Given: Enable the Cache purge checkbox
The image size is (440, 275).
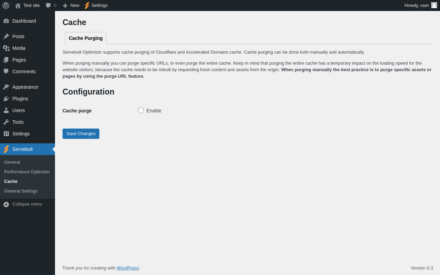Looking at the screenshot, I should pyautogui.click(x=141, y=110).
